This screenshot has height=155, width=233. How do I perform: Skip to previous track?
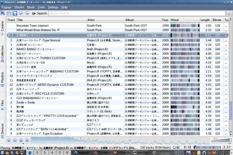(9, 140)
